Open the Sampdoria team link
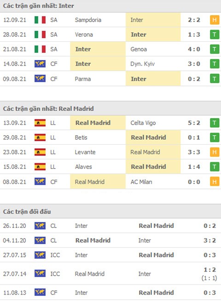This screenshot has height=301, width=221. point(88,20)
